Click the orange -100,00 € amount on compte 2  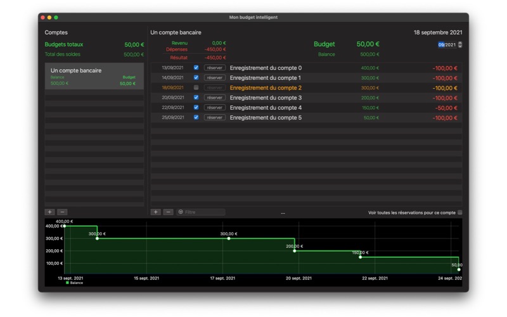(445, 88)
